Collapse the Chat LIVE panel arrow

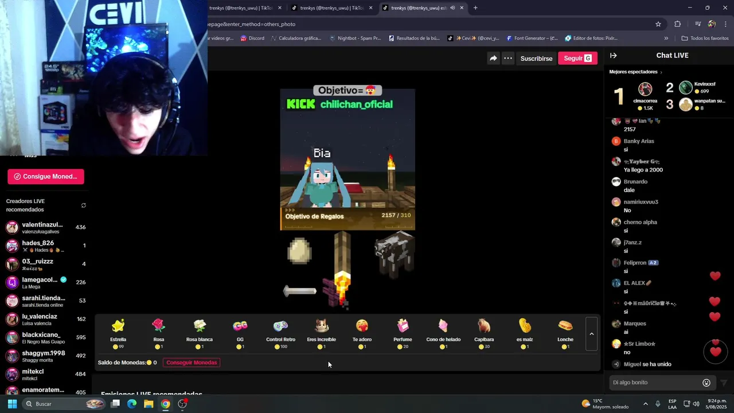coord(613,56)
